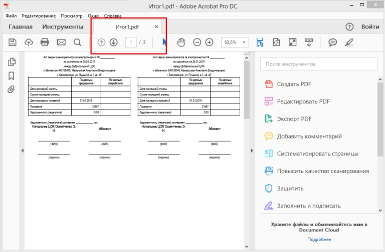Open bookmarks panel icon
Viewport: 385px width, 252px height.
coord(12,75)
